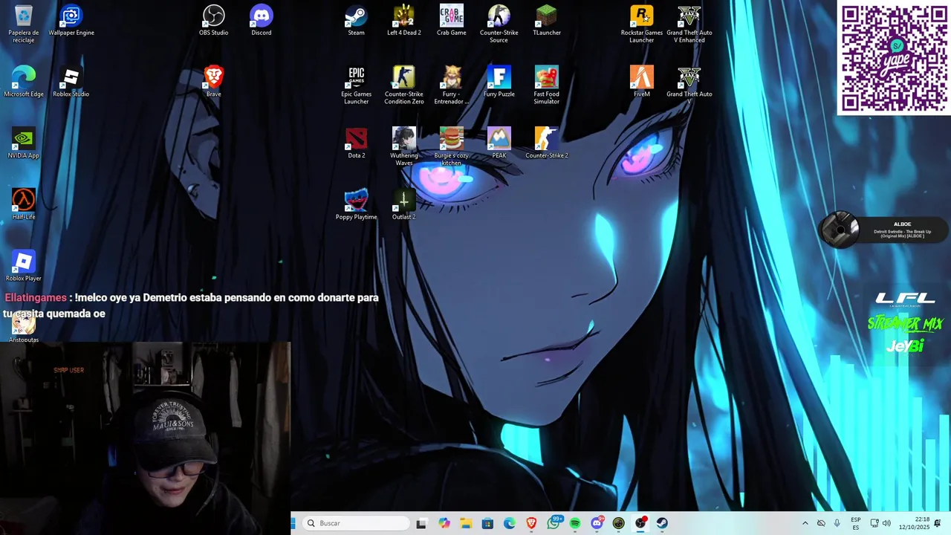The width and height of the screenshot is (951, 535).
Task: Open the Half-Life desktop shortcut
Action: (x=24, y=204)
